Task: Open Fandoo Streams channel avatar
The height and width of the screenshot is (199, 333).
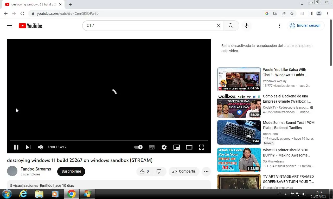Action: [x=12, y=171]
